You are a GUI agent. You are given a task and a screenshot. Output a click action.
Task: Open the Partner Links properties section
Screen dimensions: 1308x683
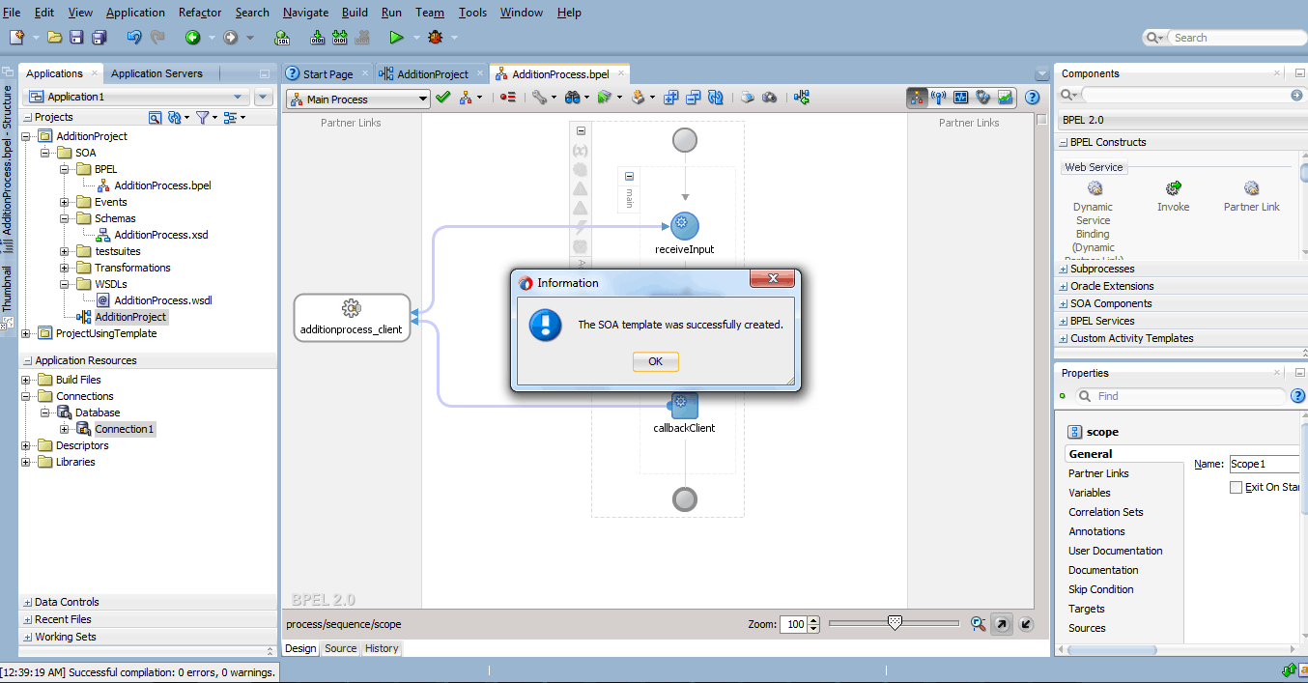point(1098,473)
